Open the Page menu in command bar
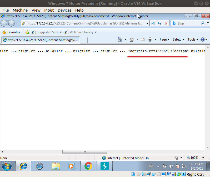 [164, 40]
